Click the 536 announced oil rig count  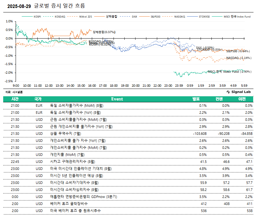[204, 211]
